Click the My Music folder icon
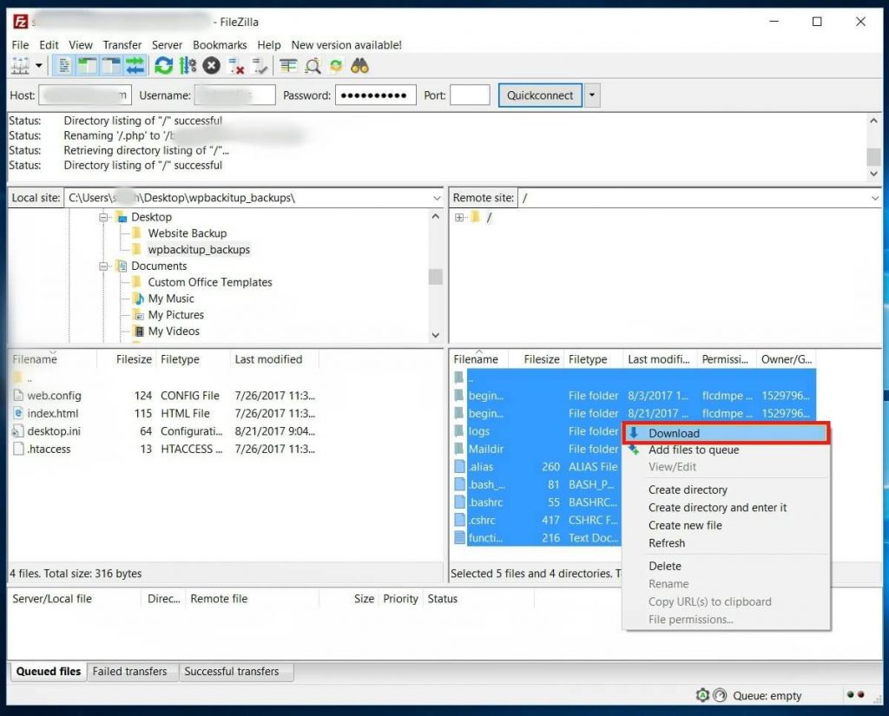The height and width of the screenshot is (716, 889). click(138, 299)
